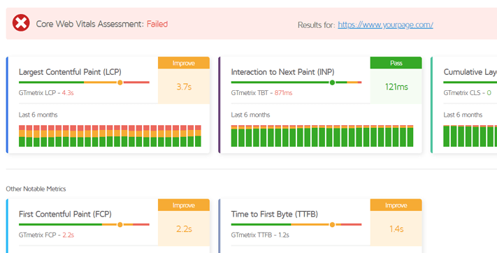Click the LCP Improve badge
This screenshot has width=497, height=253.
(184, 63)
